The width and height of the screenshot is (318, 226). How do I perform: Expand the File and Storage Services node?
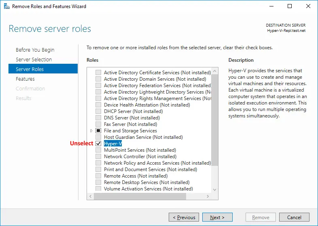click(91, 131)
